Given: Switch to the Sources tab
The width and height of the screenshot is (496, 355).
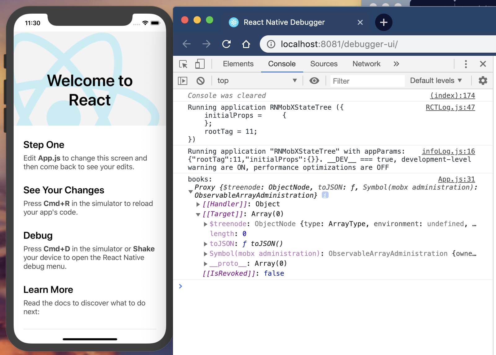Looking at the screenshot, I should 324,64.
